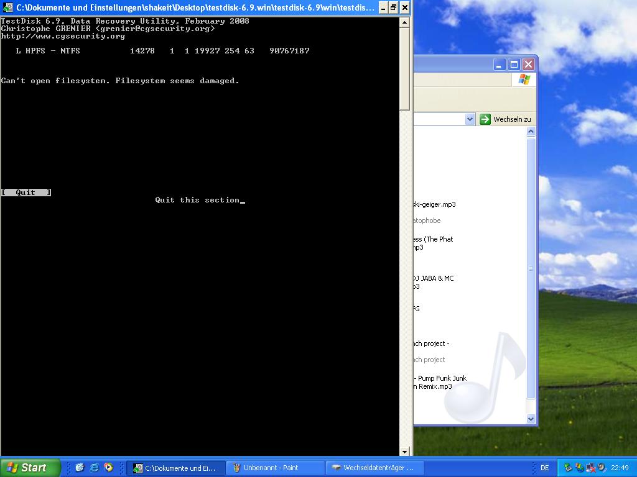637x477 pixels.
Task: Click the DE language indicator
Action: pyautogui.click(x=544, y=468)
